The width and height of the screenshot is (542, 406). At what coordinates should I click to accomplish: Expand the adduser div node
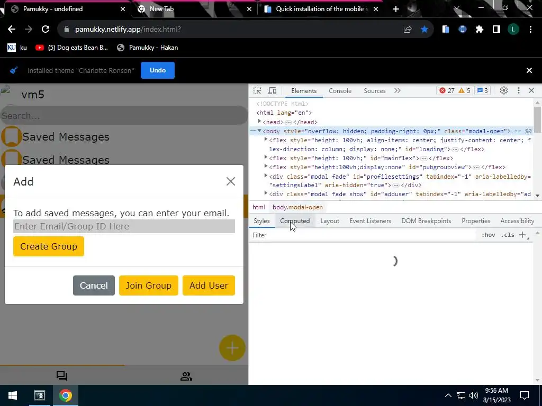coord(266,193)
